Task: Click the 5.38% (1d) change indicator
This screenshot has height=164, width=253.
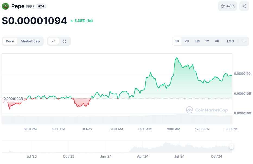Action: point(82,21)
